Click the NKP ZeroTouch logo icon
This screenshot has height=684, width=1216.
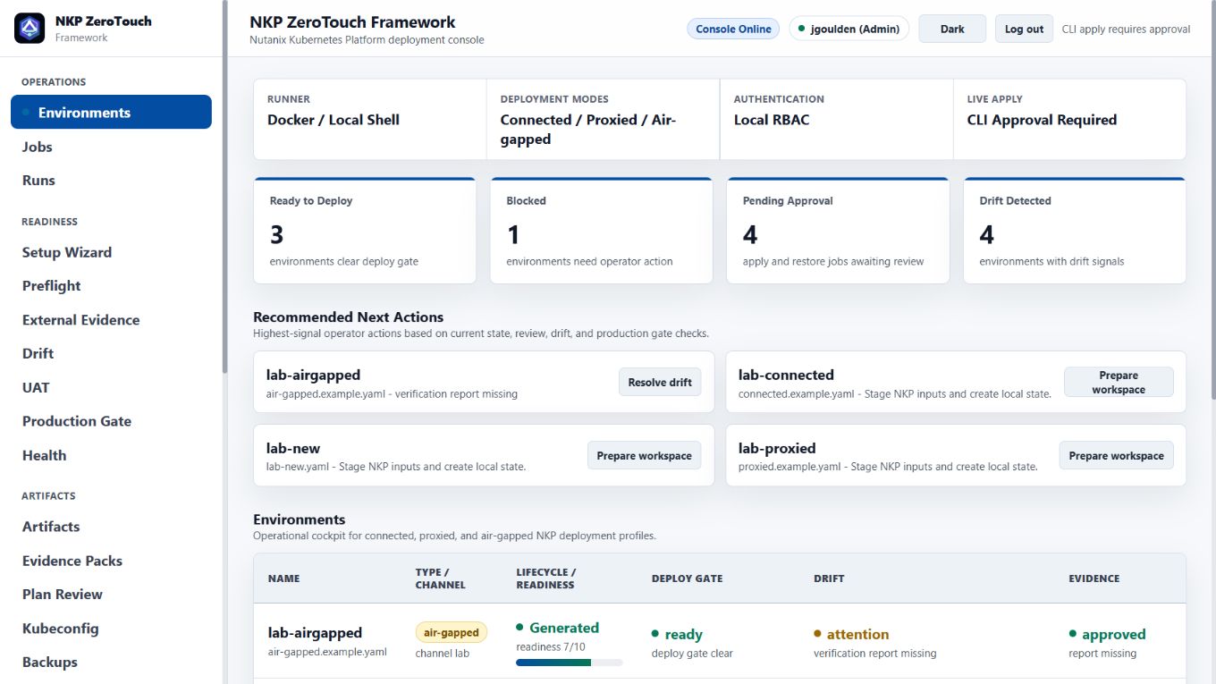[30, 29]
